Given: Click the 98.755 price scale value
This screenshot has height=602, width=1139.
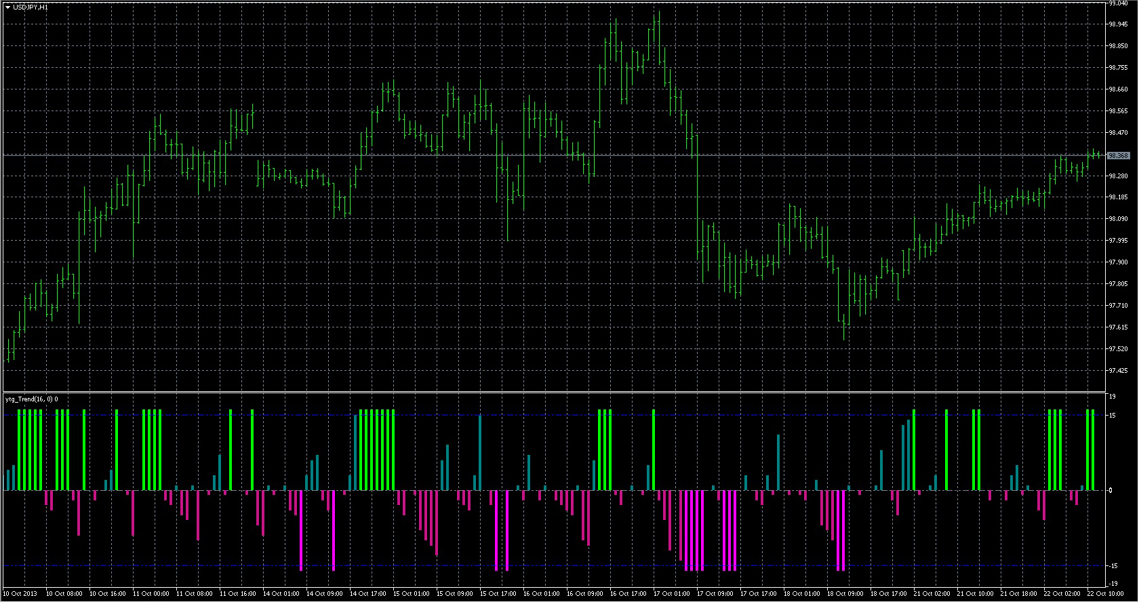Looking at the screenshot, I should [x=1118, y=68].
